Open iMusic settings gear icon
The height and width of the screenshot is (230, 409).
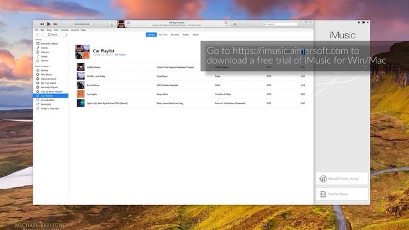[359, 22]
